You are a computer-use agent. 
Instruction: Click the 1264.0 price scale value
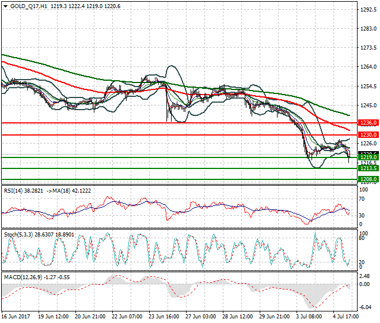(368, 66)
